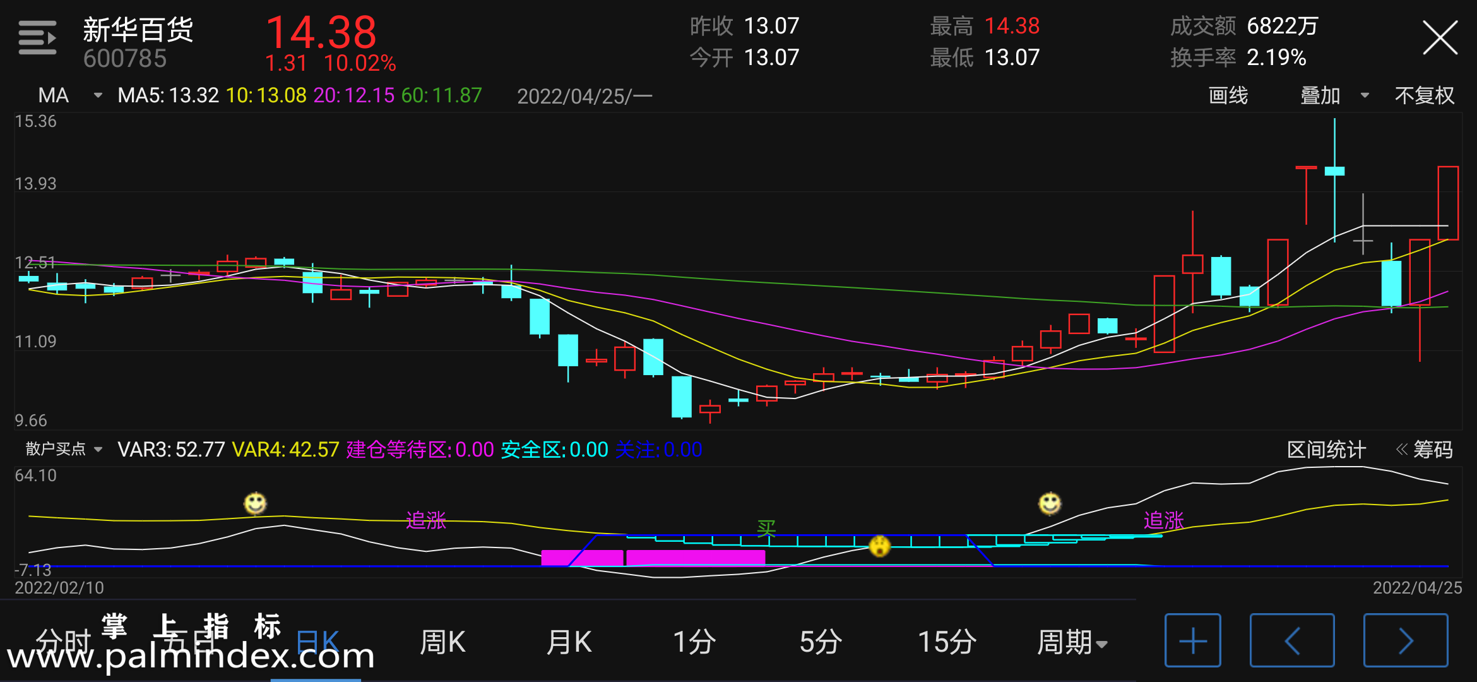
Task: Click the date 2022/04/25/一 label
Action: coord(584,96)
